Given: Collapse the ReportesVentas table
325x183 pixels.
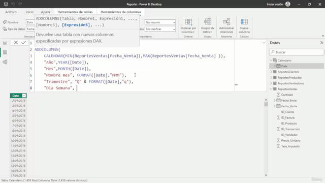Looking at the screenshot, I should pyautogui.click(x=271, y=89).
